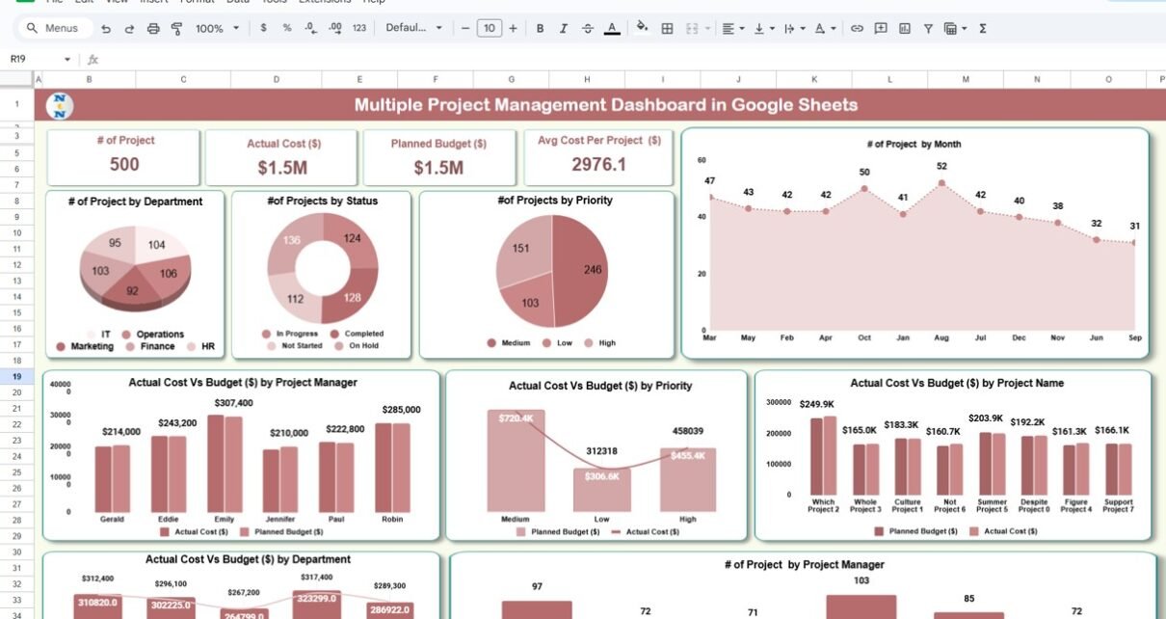Click the circular NN logo in the header
This screenshot has height=619, width=1166.
click(x=60, y=105)
